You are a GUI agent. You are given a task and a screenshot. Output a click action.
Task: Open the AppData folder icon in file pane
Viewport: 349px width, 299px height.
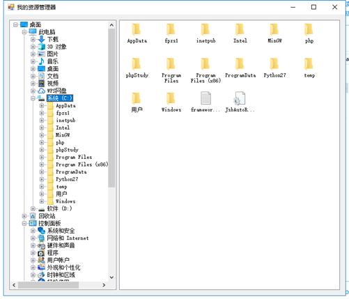click(137, 30)
